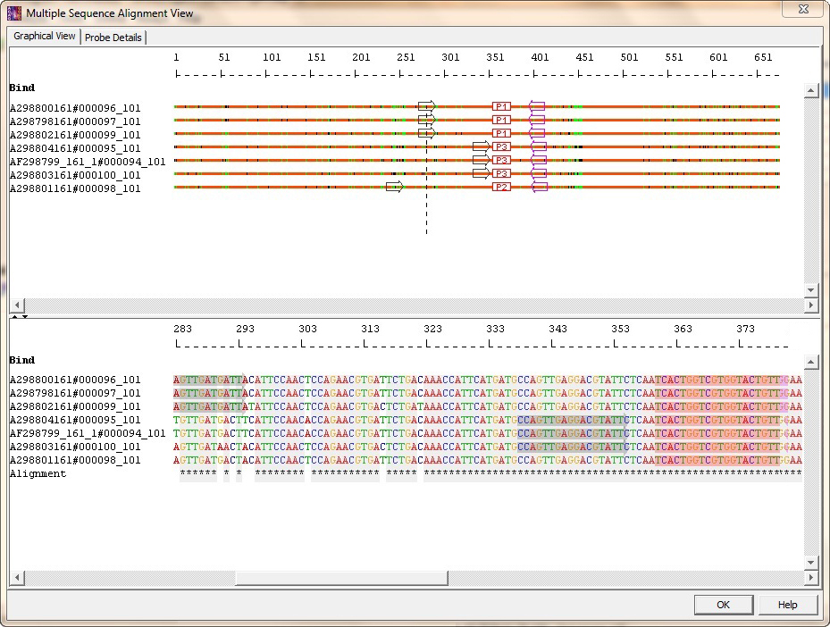The height and width of the screenshot is (627, 830).
Task: Select purple reverse primer arrow on A298803161#000100_101
Action: coord(539,173)
